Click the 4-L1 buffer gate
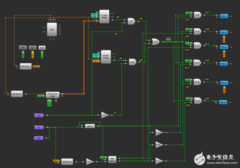Image resolution: width=240 pixels, height=168 pixels. coord(90,161)
